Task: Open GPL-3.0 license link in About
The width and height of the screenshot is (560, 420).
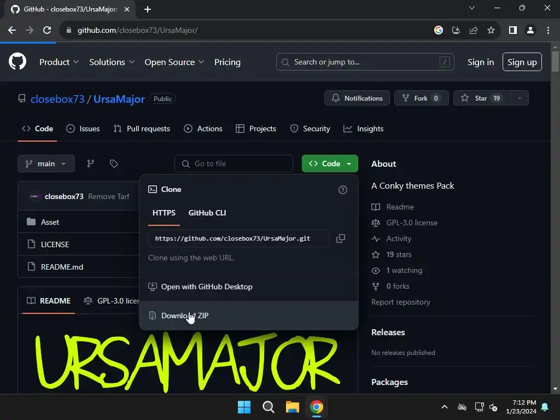Action: tap(412, 223)
